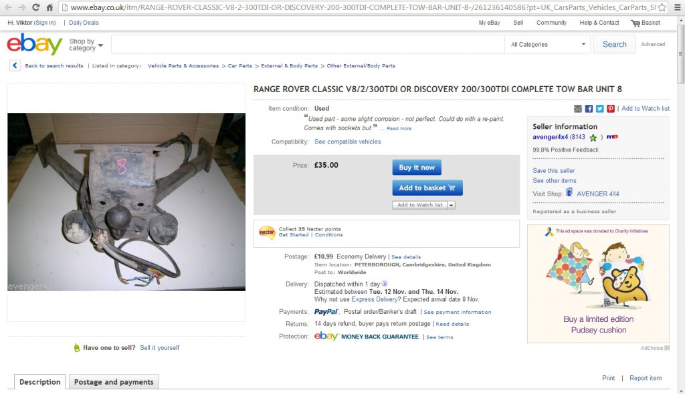The image size is (685, 394).
Task: Select the Description tab
Action: tap(39, 382)
